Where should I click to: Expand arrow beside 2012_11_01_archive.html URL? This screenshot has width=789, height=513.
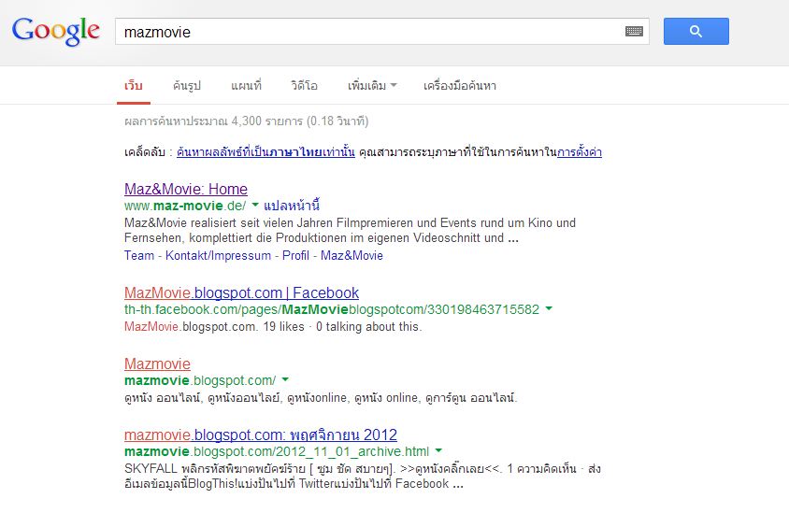click(438, 450)
